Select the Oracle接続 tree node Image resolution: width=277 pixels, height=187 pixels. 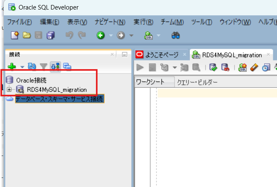[31, 80]
